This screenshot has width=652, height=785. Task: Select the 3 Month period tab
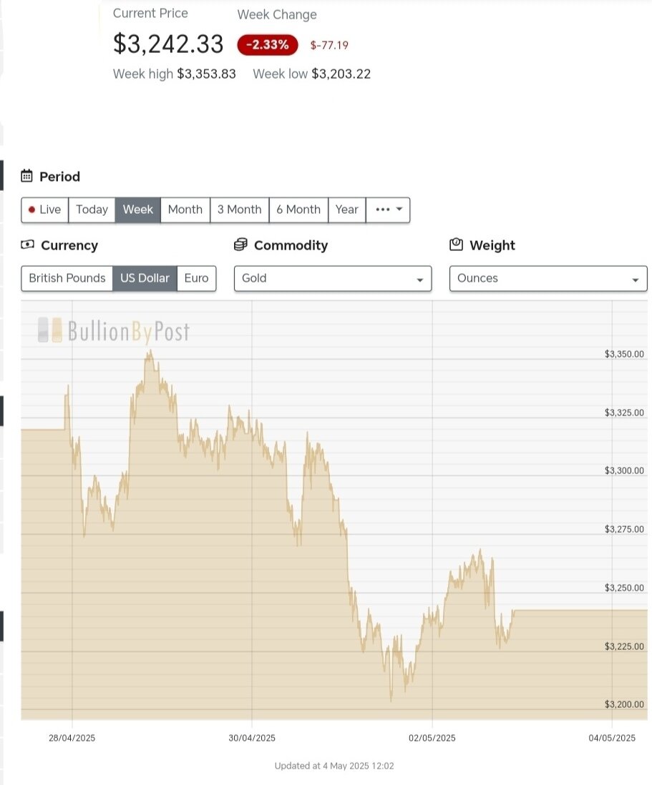[239, 209]
